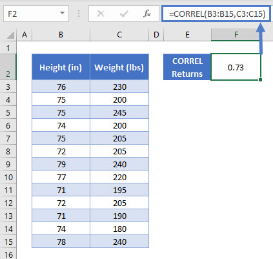Image resolution: width=273 pixels, height=259 pixels.
Task: Click height cell 71 in row 13
Action: 61,216
